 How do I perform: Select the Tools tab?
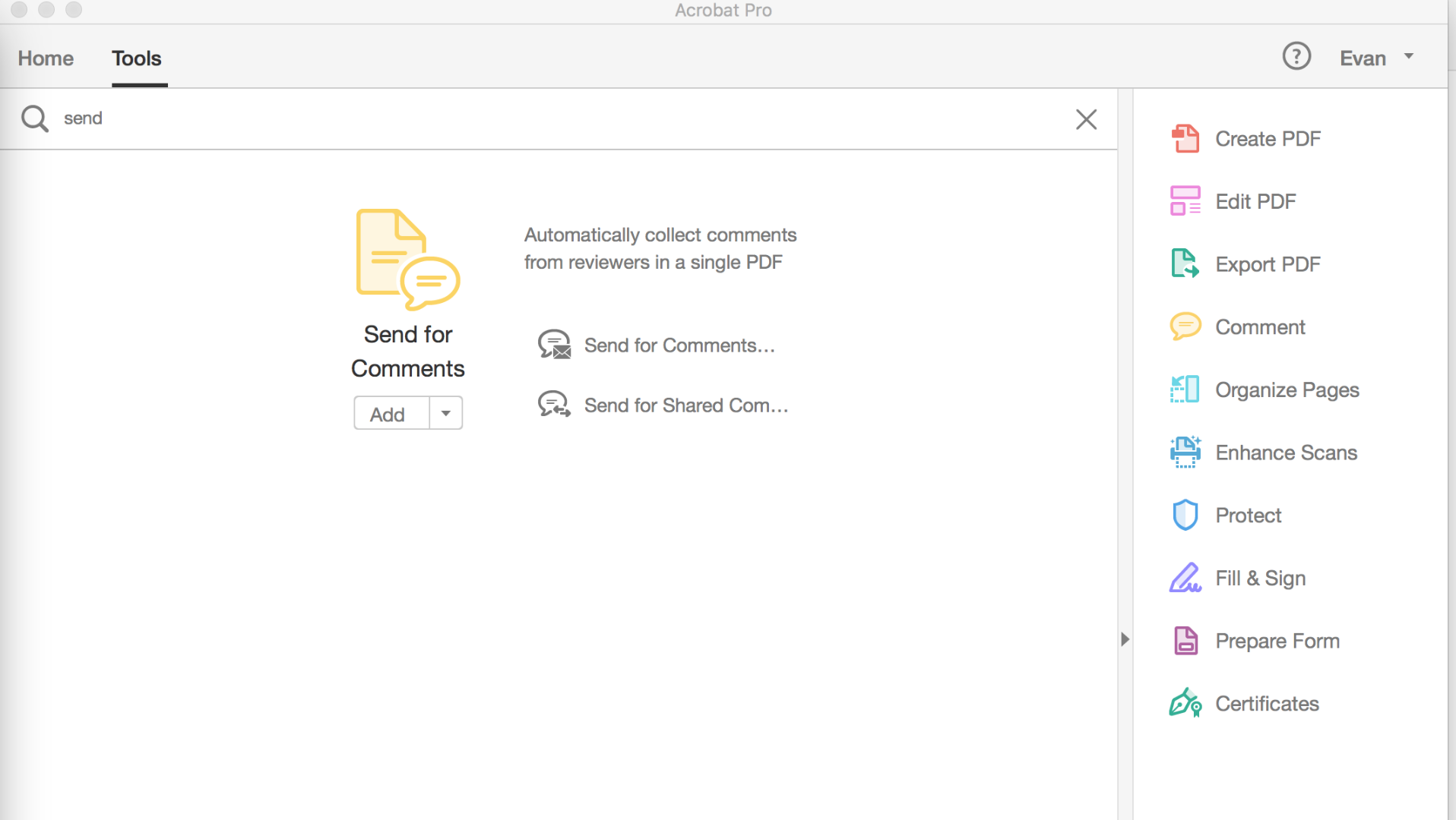click(x=137, y=58)
